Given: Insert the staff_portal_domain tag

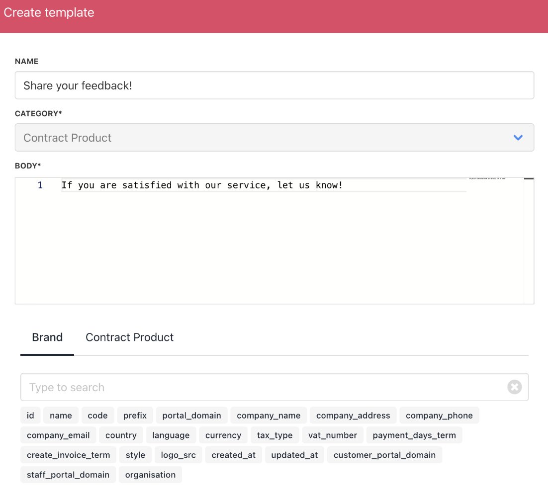Looking at the screenshot, I should 68,475.
